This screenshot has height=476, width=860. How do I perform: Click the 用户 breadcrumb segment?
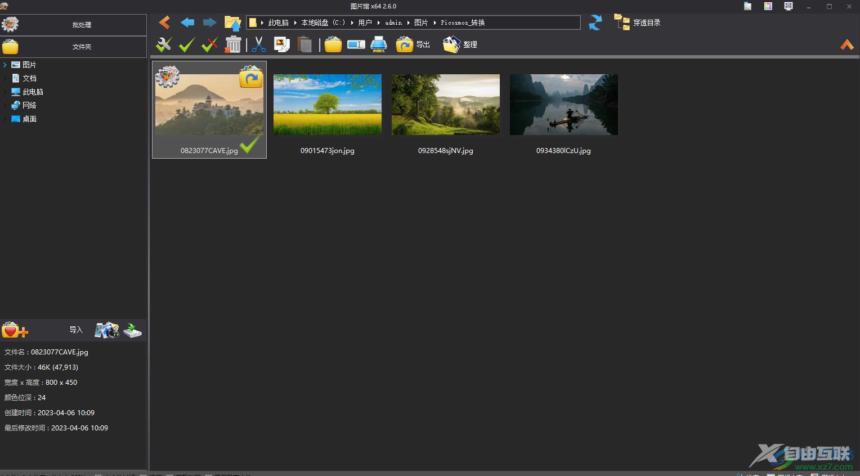pyautogui.click(x=365, y=23)
